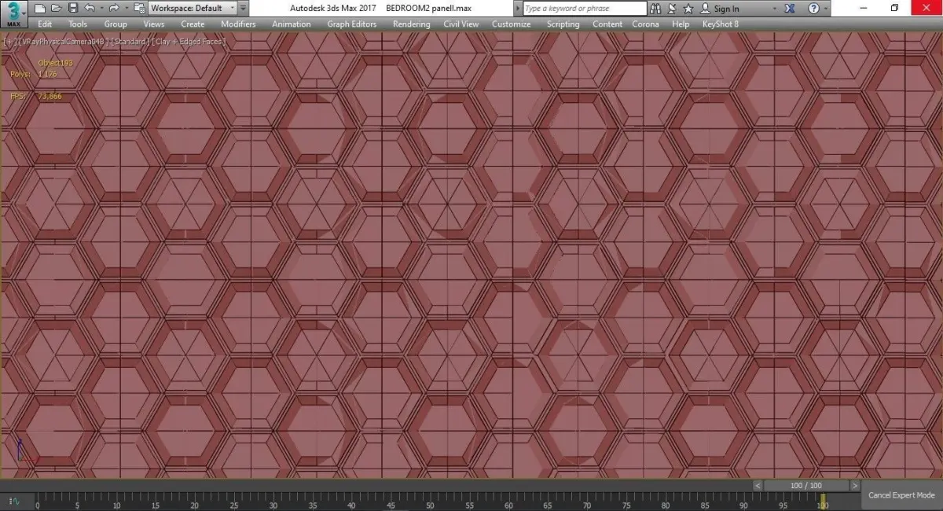Minimize the 3ds Max window

coord(863,8)
